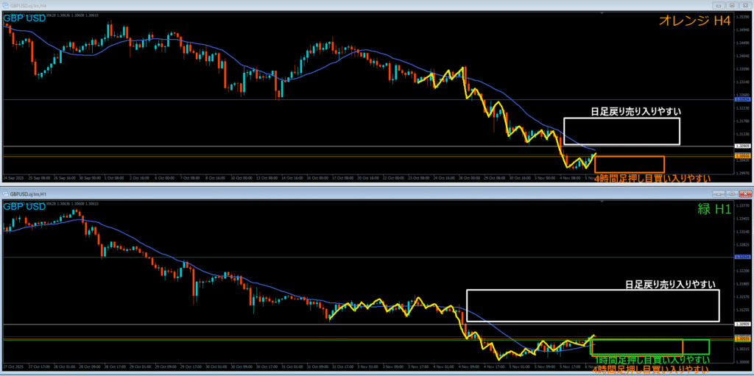Maximize the GBPUSD H4 chart window
Viewport: 754px width, 376px height.
(732, 5)
